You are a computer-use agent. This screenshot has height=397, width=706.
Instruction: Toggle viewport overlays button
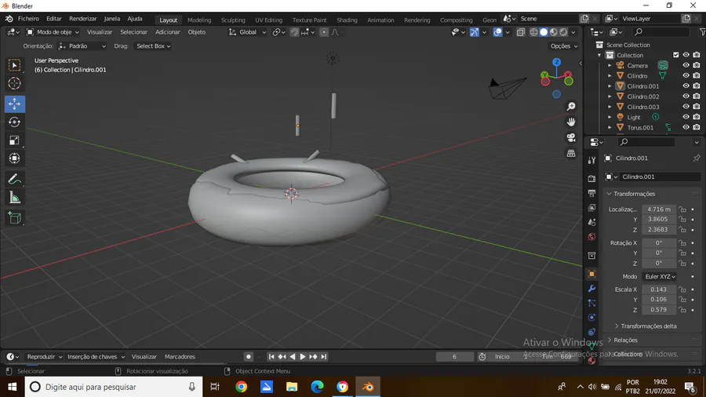point(497,32)
